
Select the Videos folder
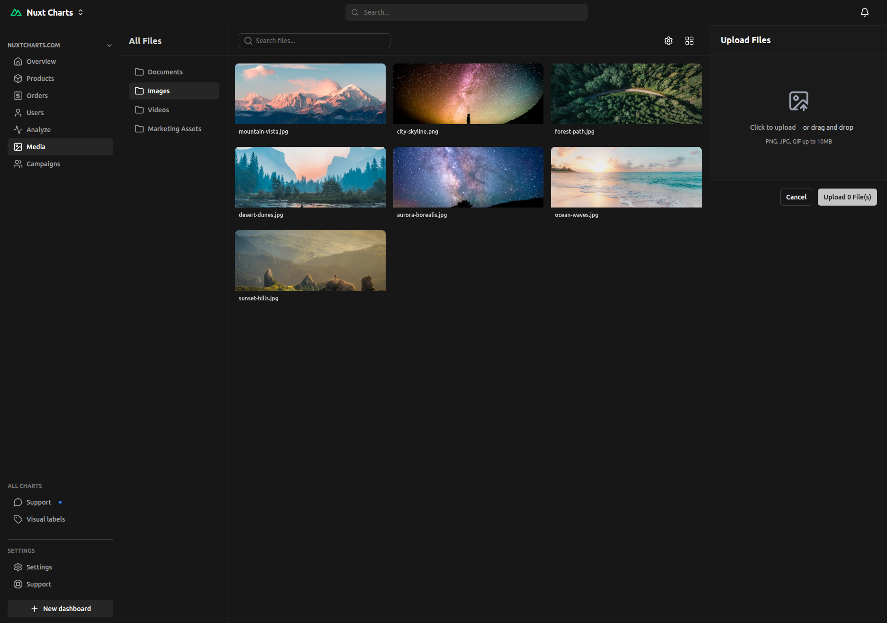158,110
